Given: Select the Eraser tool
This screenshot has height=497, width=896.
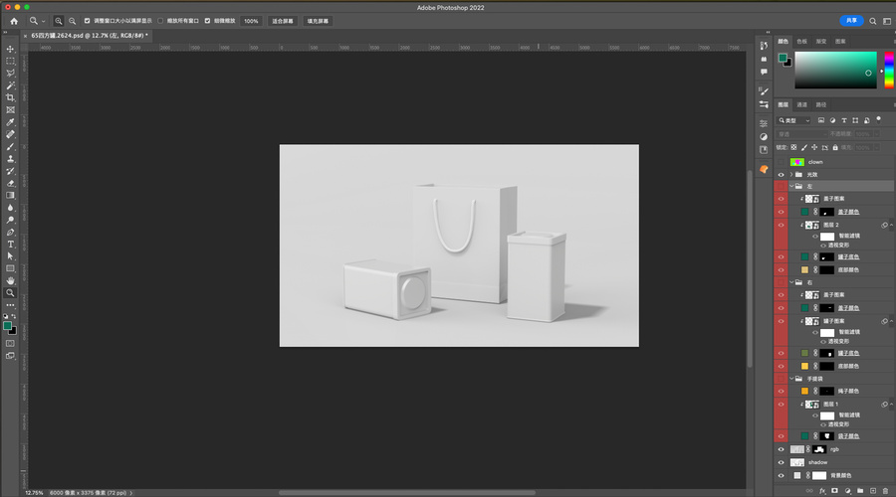Looking at the screenshot, I should tap(10, 183).
